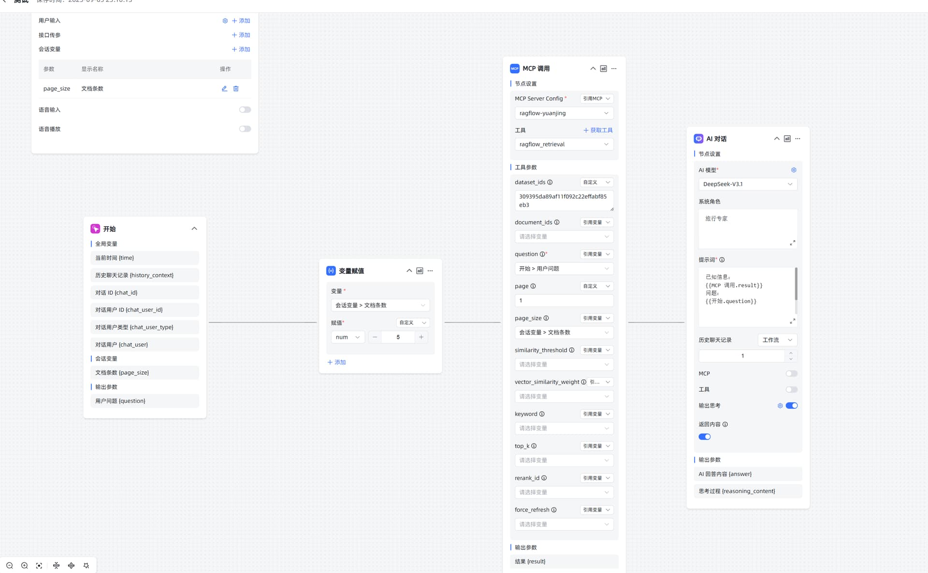
Task: Show 返回内容 info tooltip icon
Action: (725, 424)
